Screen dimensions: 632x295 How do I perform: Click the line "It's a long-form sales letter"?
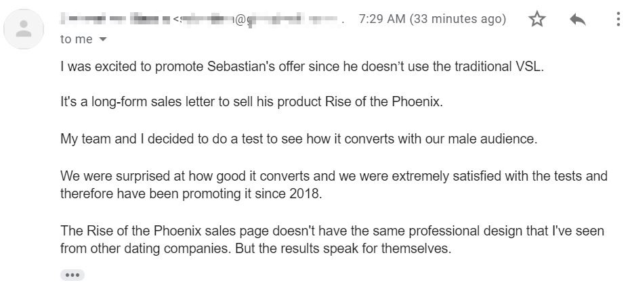[x=251, y=103]
